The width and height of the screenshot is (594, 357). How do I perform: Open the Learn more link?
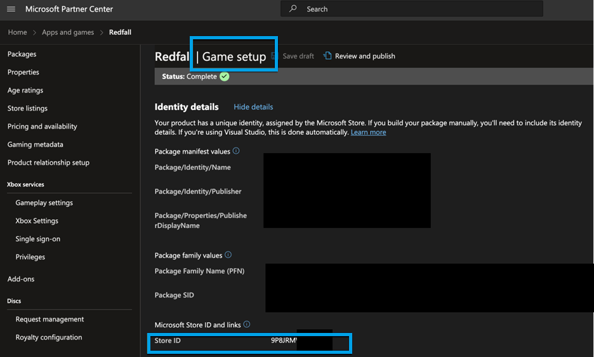(x=368, y=132)
